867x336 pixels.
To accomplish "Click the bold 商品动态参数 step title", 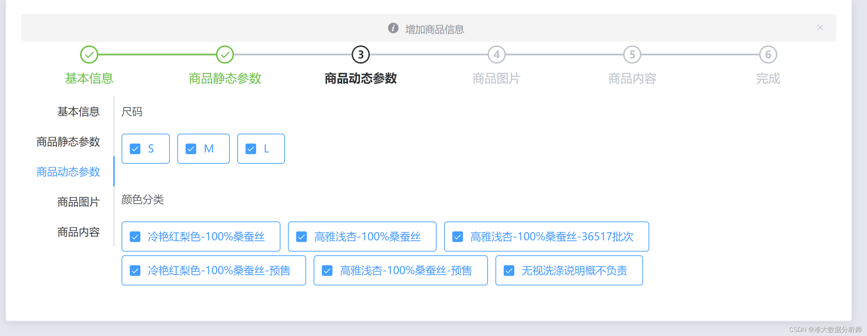I will click(x=361, y=79).
